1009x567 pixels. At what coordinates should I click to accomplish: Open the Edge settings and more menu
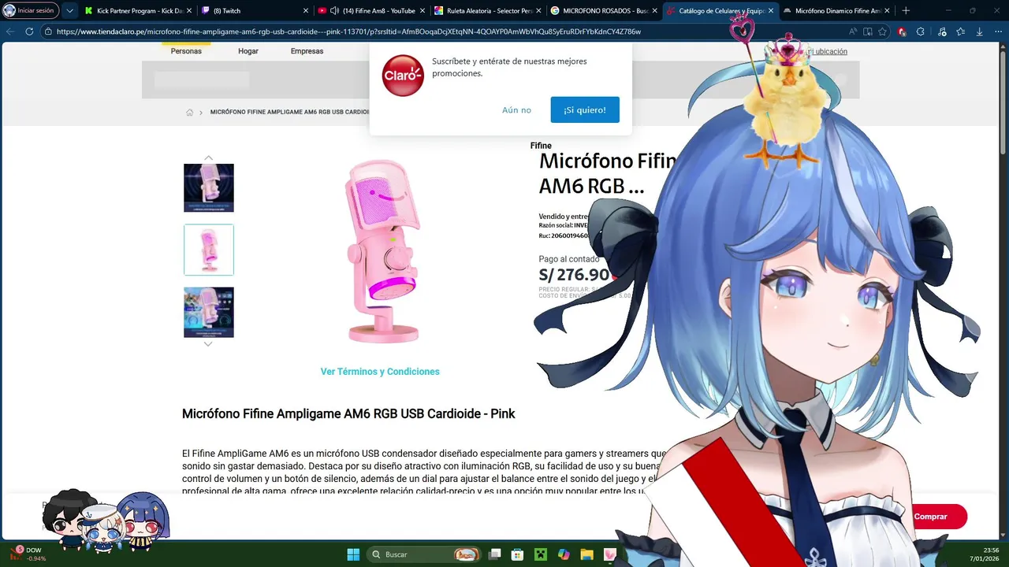point(998,31)
